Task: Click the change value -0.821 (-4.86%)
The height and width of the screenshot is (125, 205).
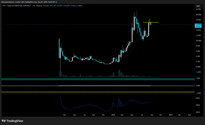Action: pyautogui.click(x=77, y=6)
